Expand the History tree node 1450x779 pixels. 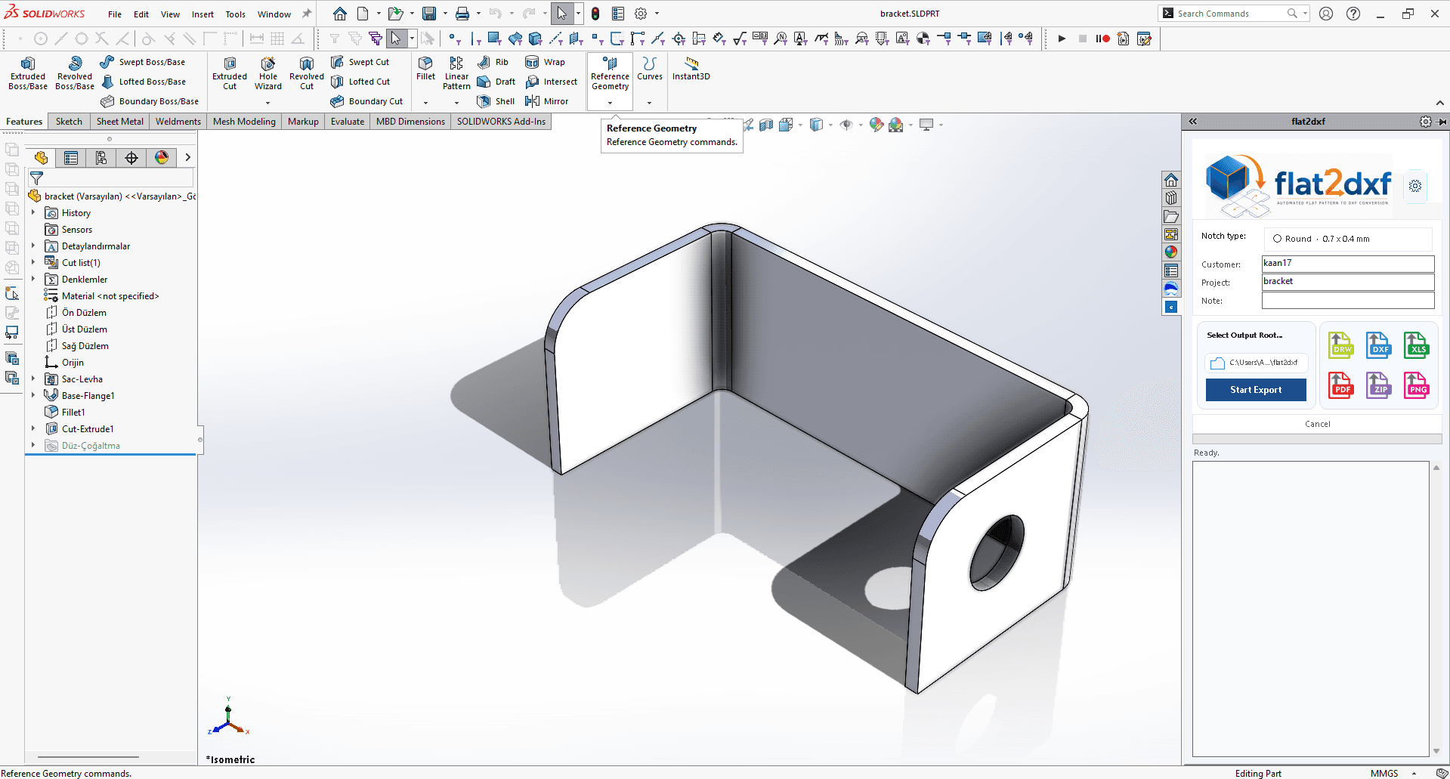[x=33, y=213]
